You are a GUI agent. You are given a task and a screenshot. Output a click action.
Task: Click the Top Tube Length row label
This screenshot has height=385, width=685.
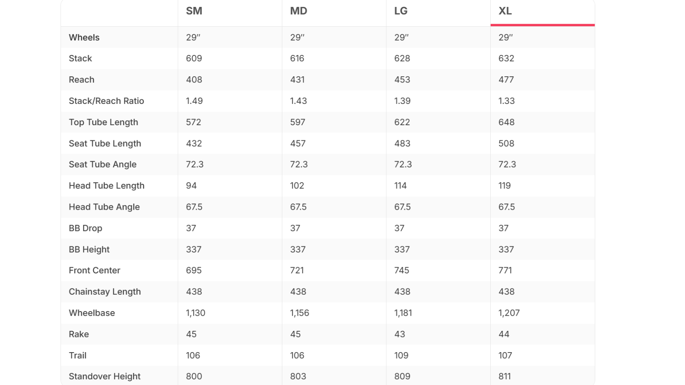(x=104, y=122)
